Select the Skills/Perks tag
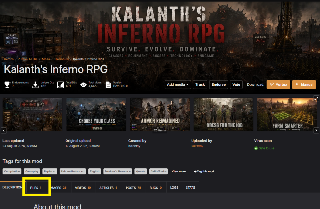 [158, 171]
